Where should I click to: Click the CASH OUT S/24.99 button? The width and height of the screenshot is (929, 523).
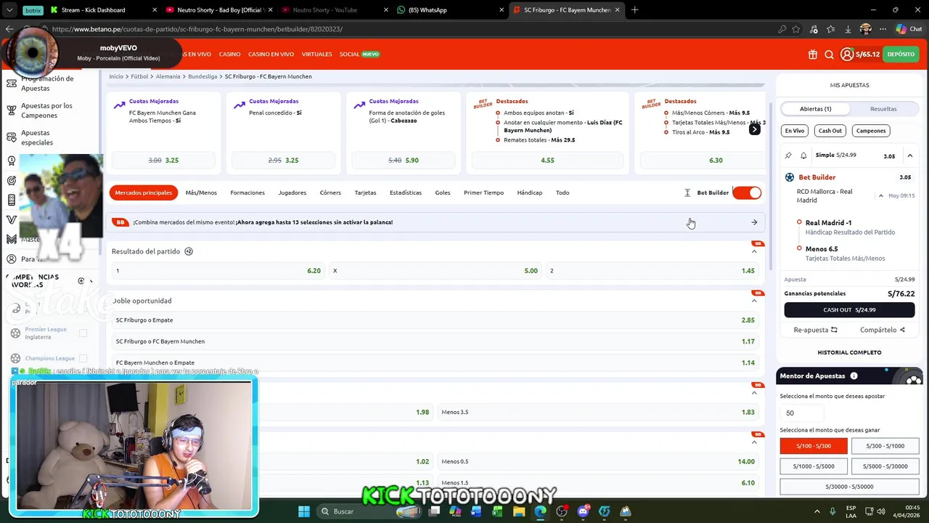click(849, 310)
